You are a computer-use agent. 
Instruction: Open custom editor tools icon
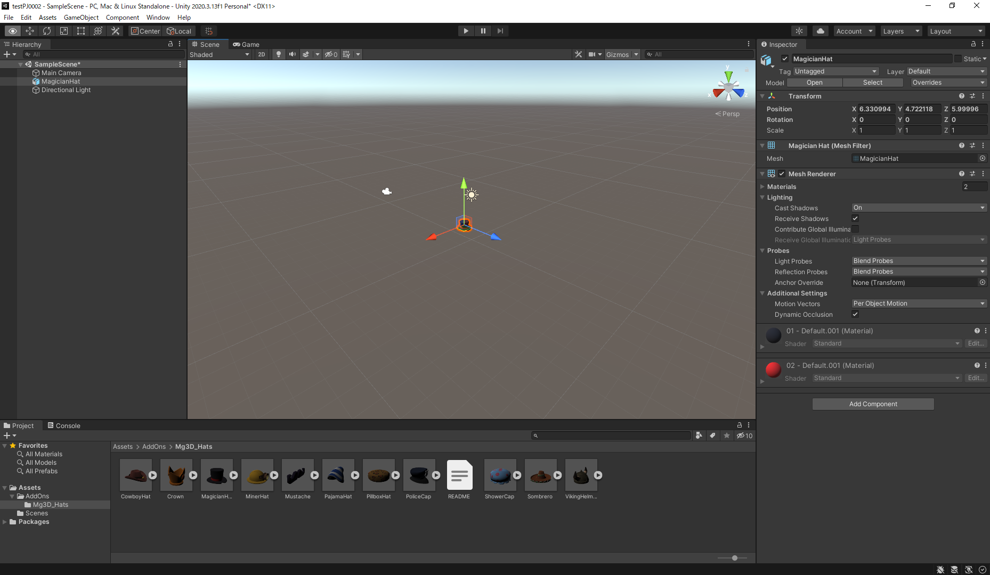(x=115, y=31)
